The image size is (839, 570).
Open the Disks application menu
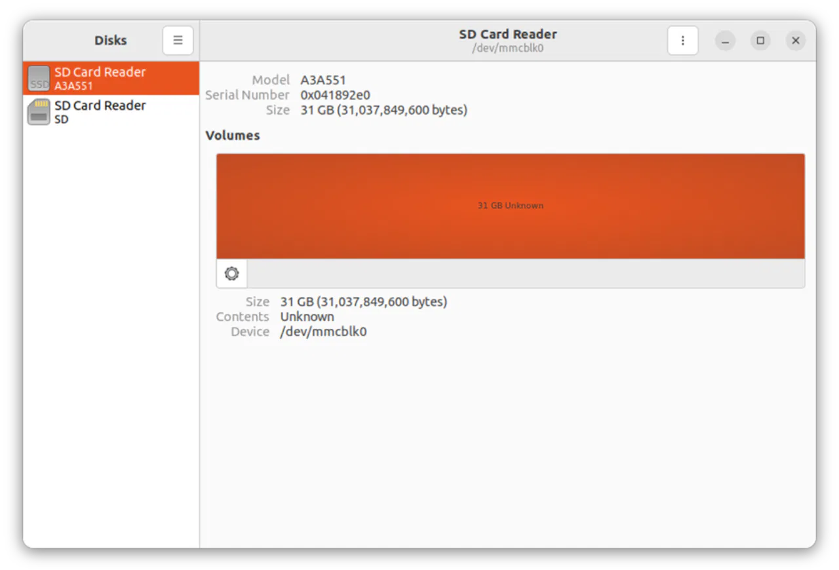coord(178,40)
